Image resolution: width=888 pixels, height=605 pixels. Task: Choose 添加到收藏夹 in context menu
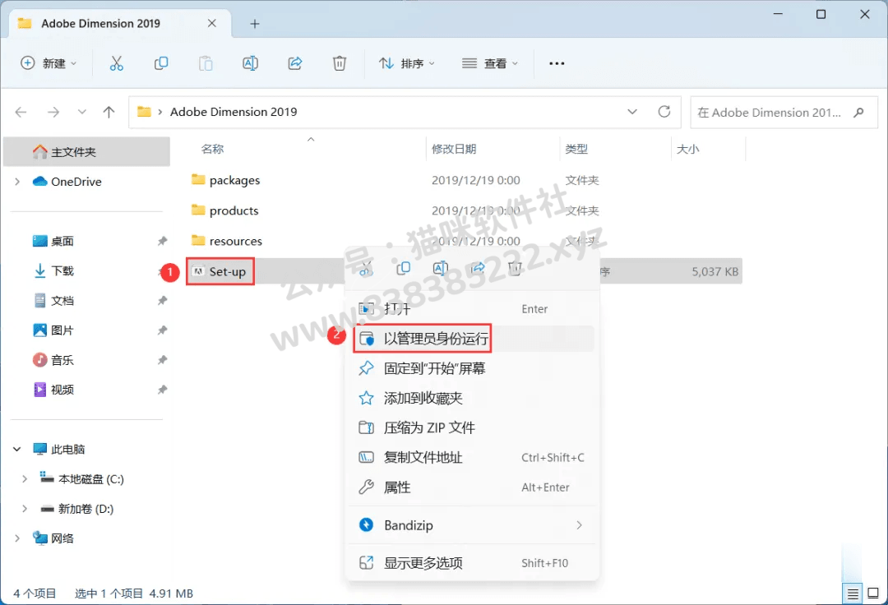point(472,398)
